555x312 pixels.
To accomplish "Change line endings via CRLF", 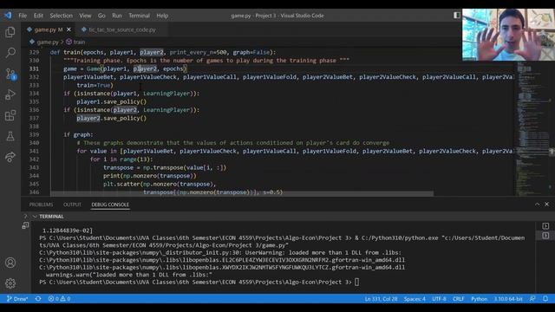I will pyautogui.click(x=459, y=299).
